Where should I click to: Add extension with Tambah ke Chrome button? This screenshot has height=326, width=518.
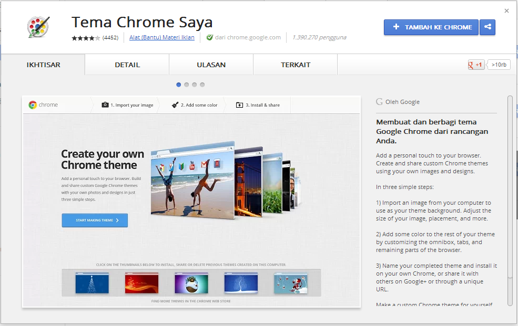pyautogui.click(x=431, y=27)
